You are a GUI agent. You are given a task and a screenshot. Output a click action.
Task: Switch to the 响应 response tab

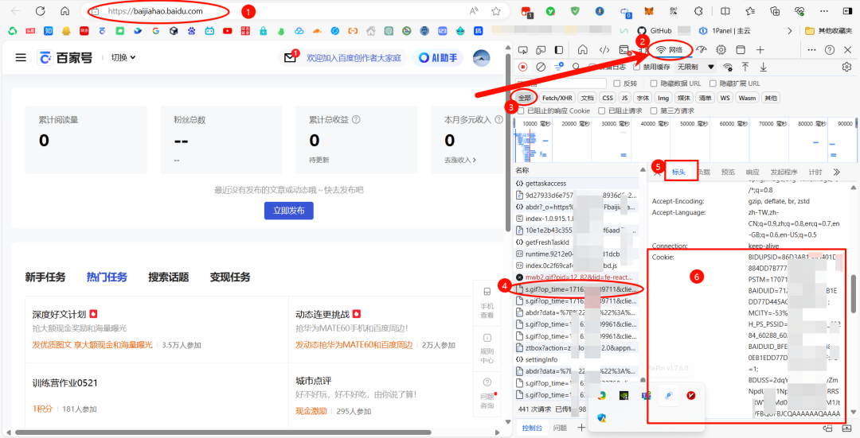(x=752, y=172)
